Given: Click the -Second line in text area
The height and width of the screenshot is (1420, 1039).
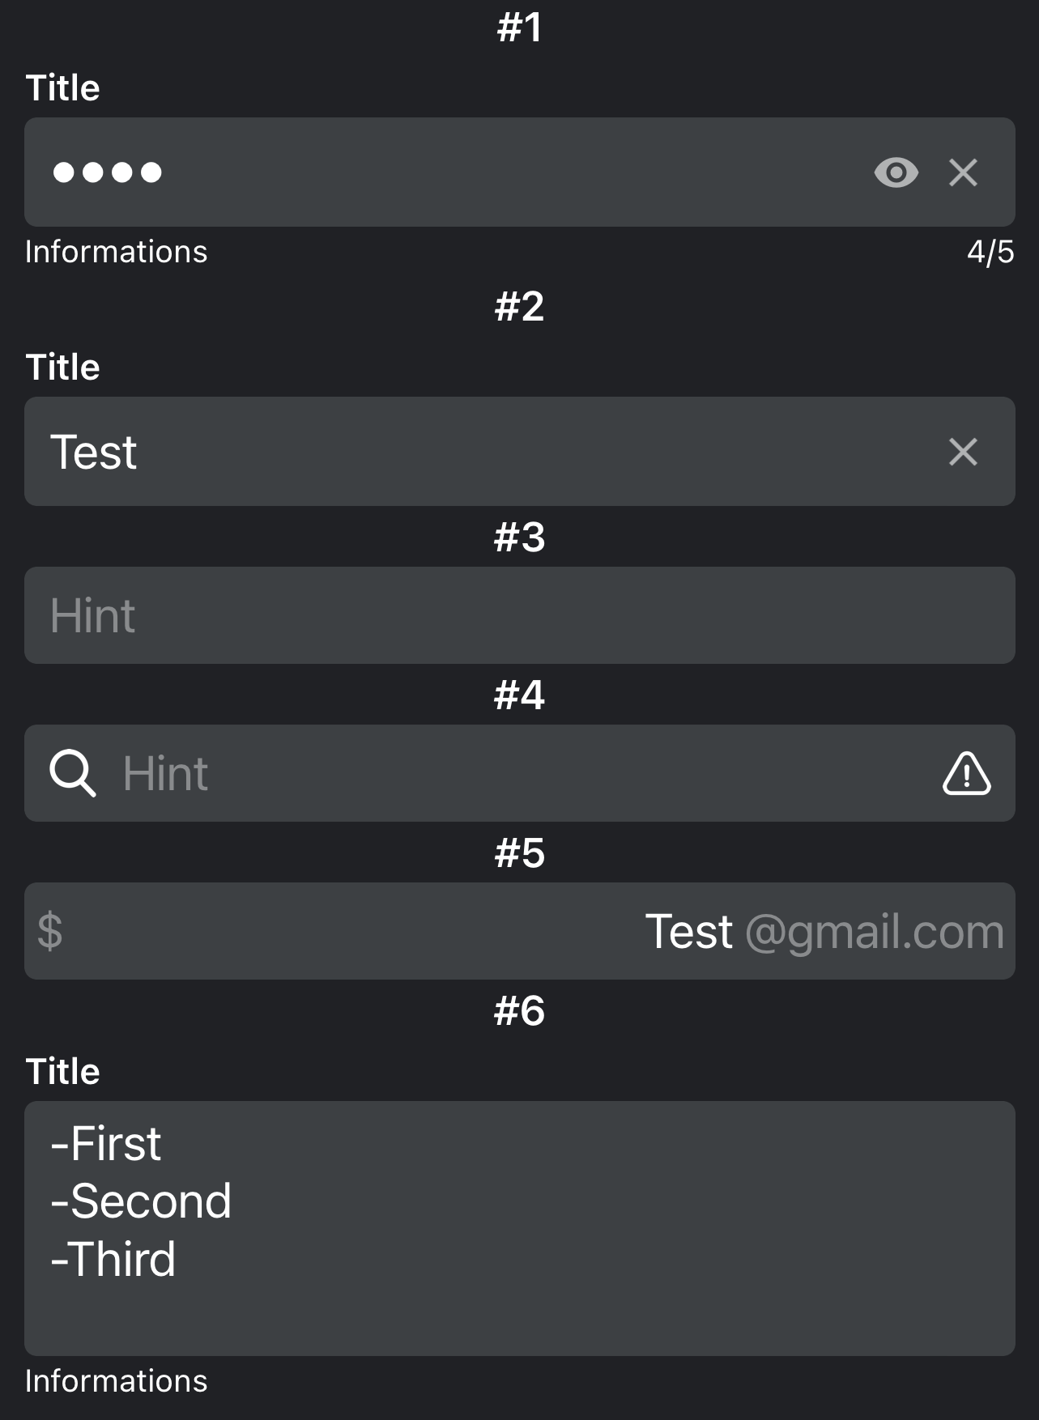Looking at the screenshot, I should pos(141,1201).
